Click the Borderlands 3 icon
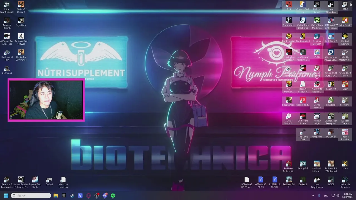This screenshot has width=356, height=200. [303, 38]
